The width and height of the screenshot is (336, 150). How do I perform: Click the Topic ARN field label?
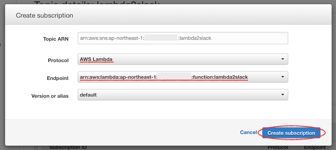pos(56,39)
